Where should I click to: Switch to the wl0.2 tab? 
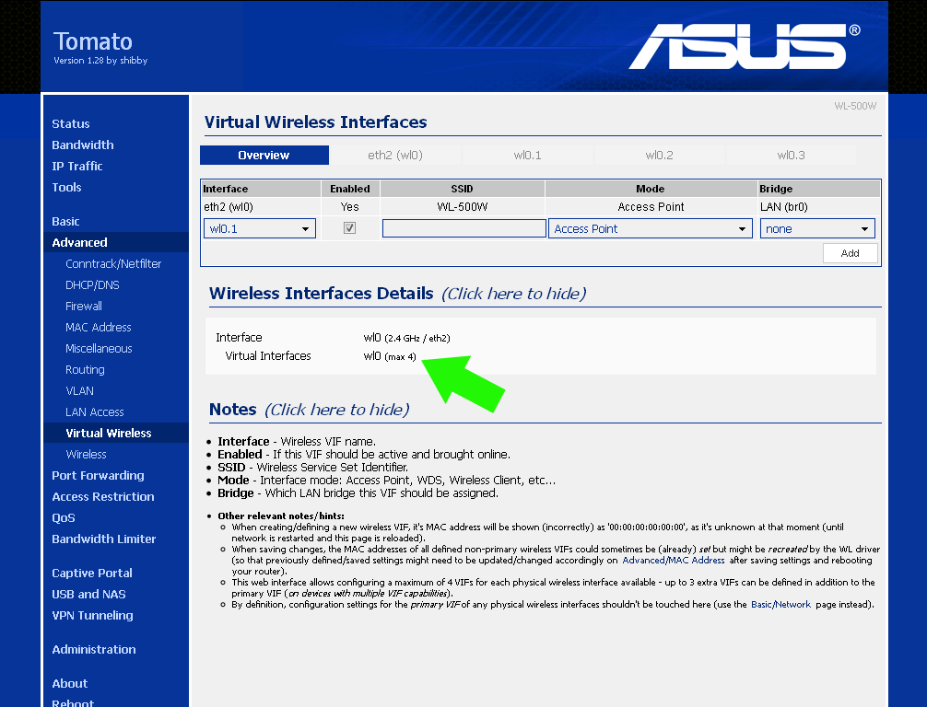pyautogui.click(x=659, y=156)
